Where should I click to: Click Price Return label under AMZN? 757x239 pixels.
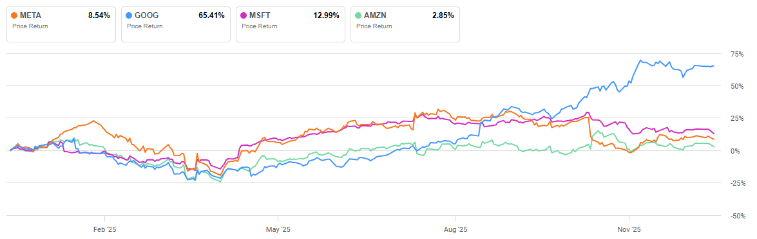click(374, 26)
